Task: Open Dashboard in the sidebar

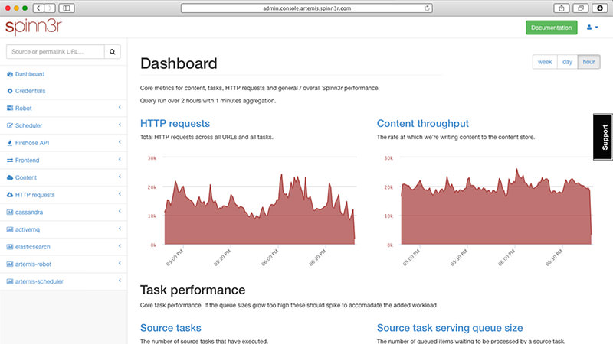Action: pyautogui.click(x=30, y=74)
